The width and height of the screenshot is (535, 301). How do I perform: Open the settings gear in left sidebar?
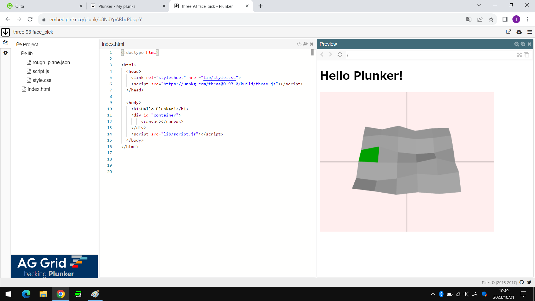click(6, 53)
